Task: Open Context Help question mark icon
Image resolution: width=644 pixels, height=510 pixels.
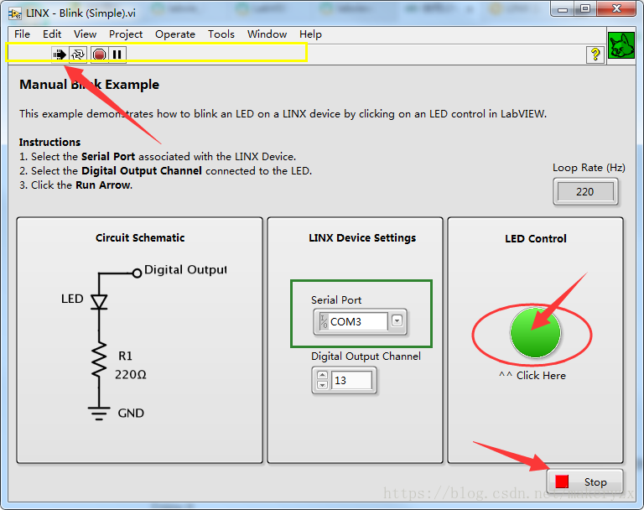Action: pyautogui.click(x=595, y=55)
